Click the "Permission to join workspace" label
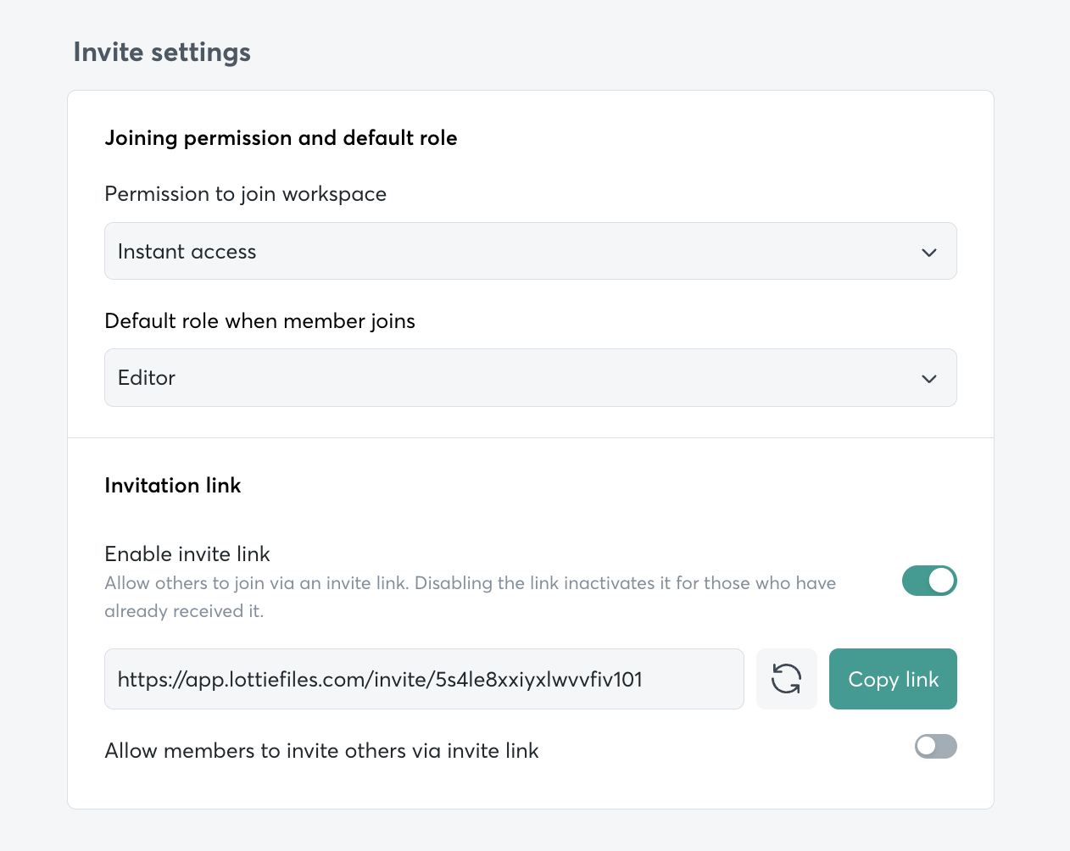1070x851 pixels. pos(245,194)
